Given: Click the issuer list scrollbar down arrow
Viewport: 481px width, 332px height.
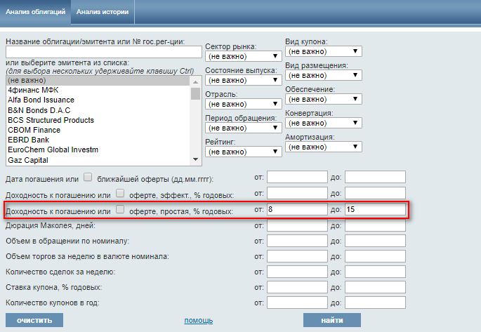Looking at the screenshot, I should coord(195,160).
